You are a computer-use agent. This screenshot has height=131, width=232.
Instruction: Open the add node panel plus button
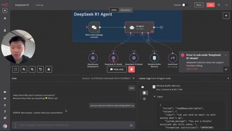pos(226,16)
